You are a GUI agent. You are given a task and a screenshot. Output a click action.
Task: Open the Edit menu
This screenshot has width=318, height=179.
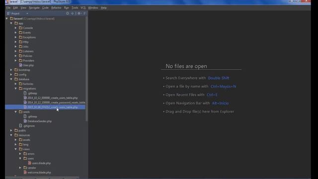15,8
